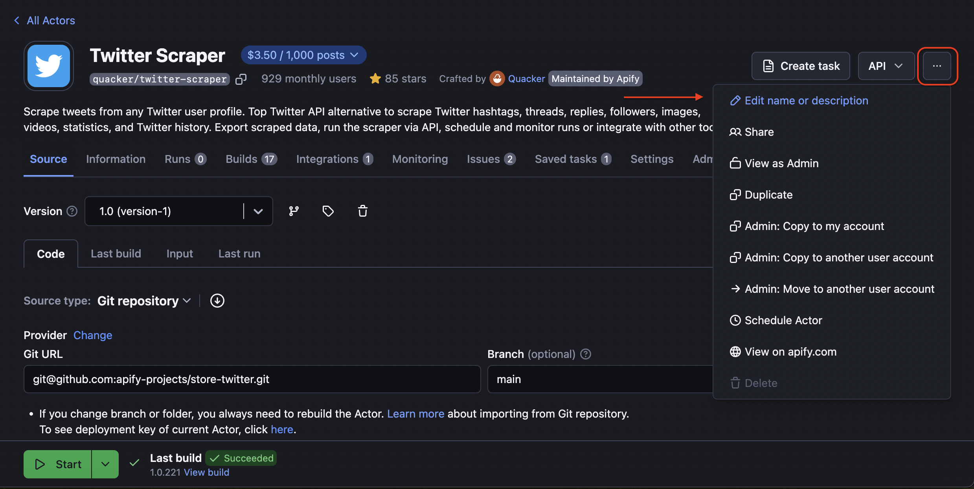Expand the API dropdown
The width and height of the screenshot is (974, 489).
pos(886,66)
